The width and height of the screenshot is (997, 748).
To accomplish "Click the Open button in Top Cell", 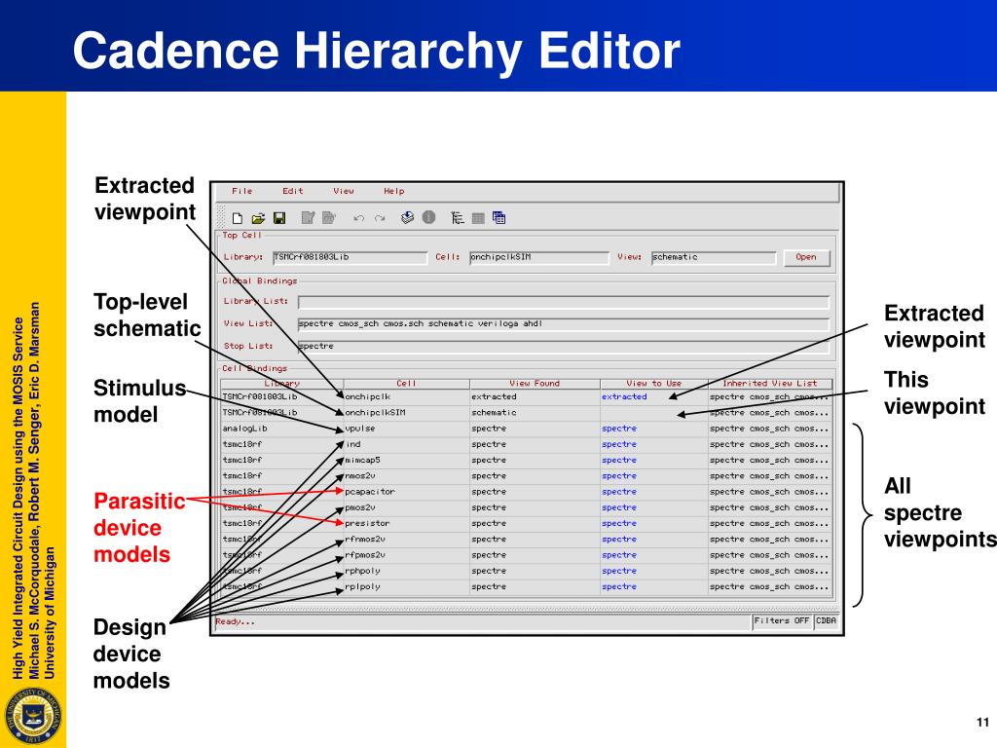I will tap(805, 257).
